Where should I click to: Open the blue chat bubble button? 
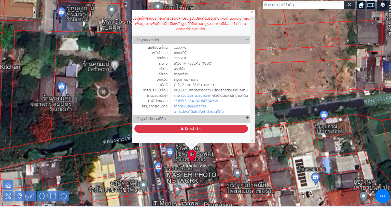point(383,196)
